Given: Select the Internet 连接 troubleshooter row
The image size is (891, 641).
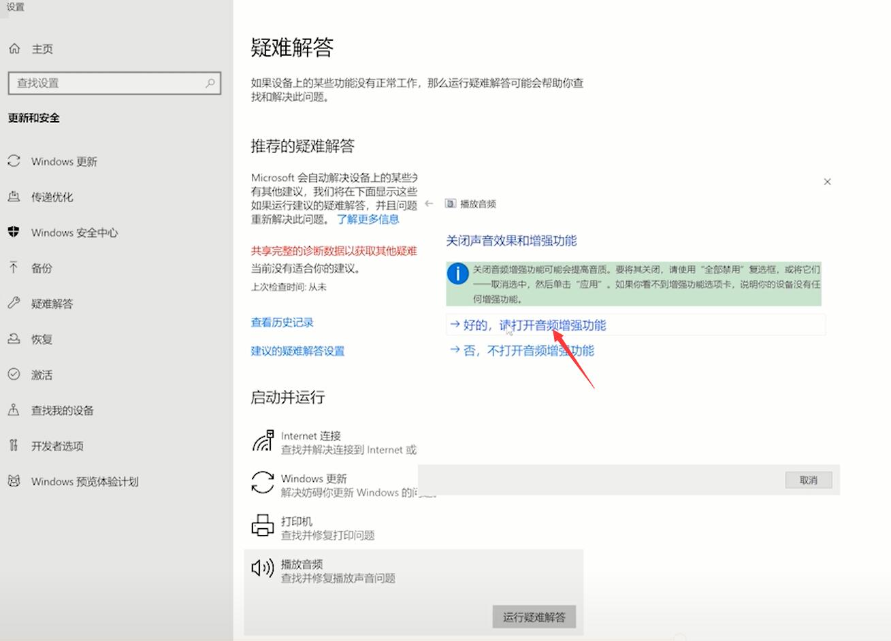Looking at the screenshot, I should pyautogui.click(x=334, y=442).
